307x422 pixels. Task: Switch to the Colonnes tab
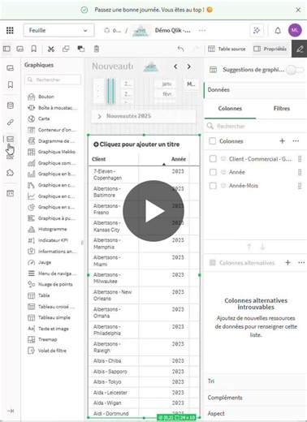tap(230, 109)
